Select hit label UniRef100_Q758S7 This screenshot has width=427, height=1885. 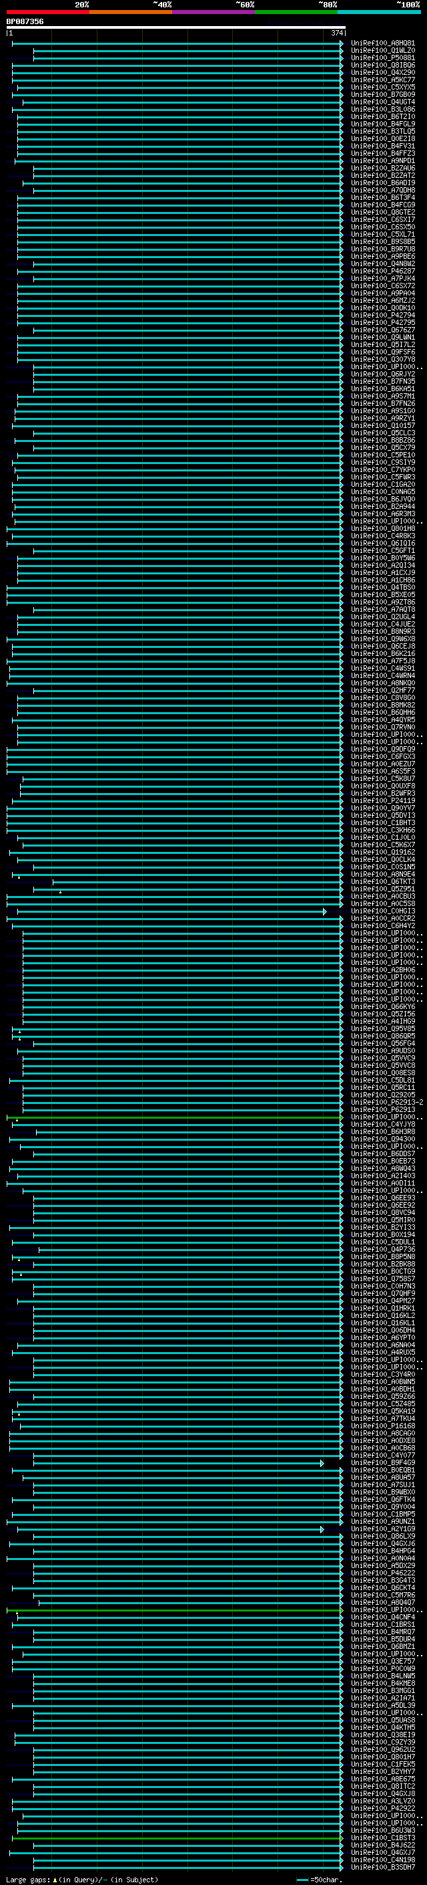383,1279
